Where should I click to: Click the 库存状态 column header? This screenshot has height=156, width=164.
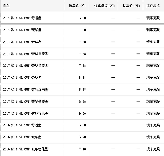153,6
